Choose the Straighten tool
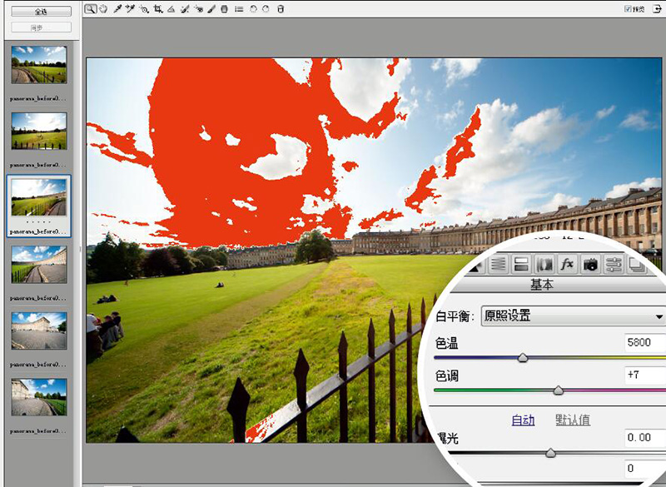Viewport: 666px width, 487px height. [x=171, y=10]
